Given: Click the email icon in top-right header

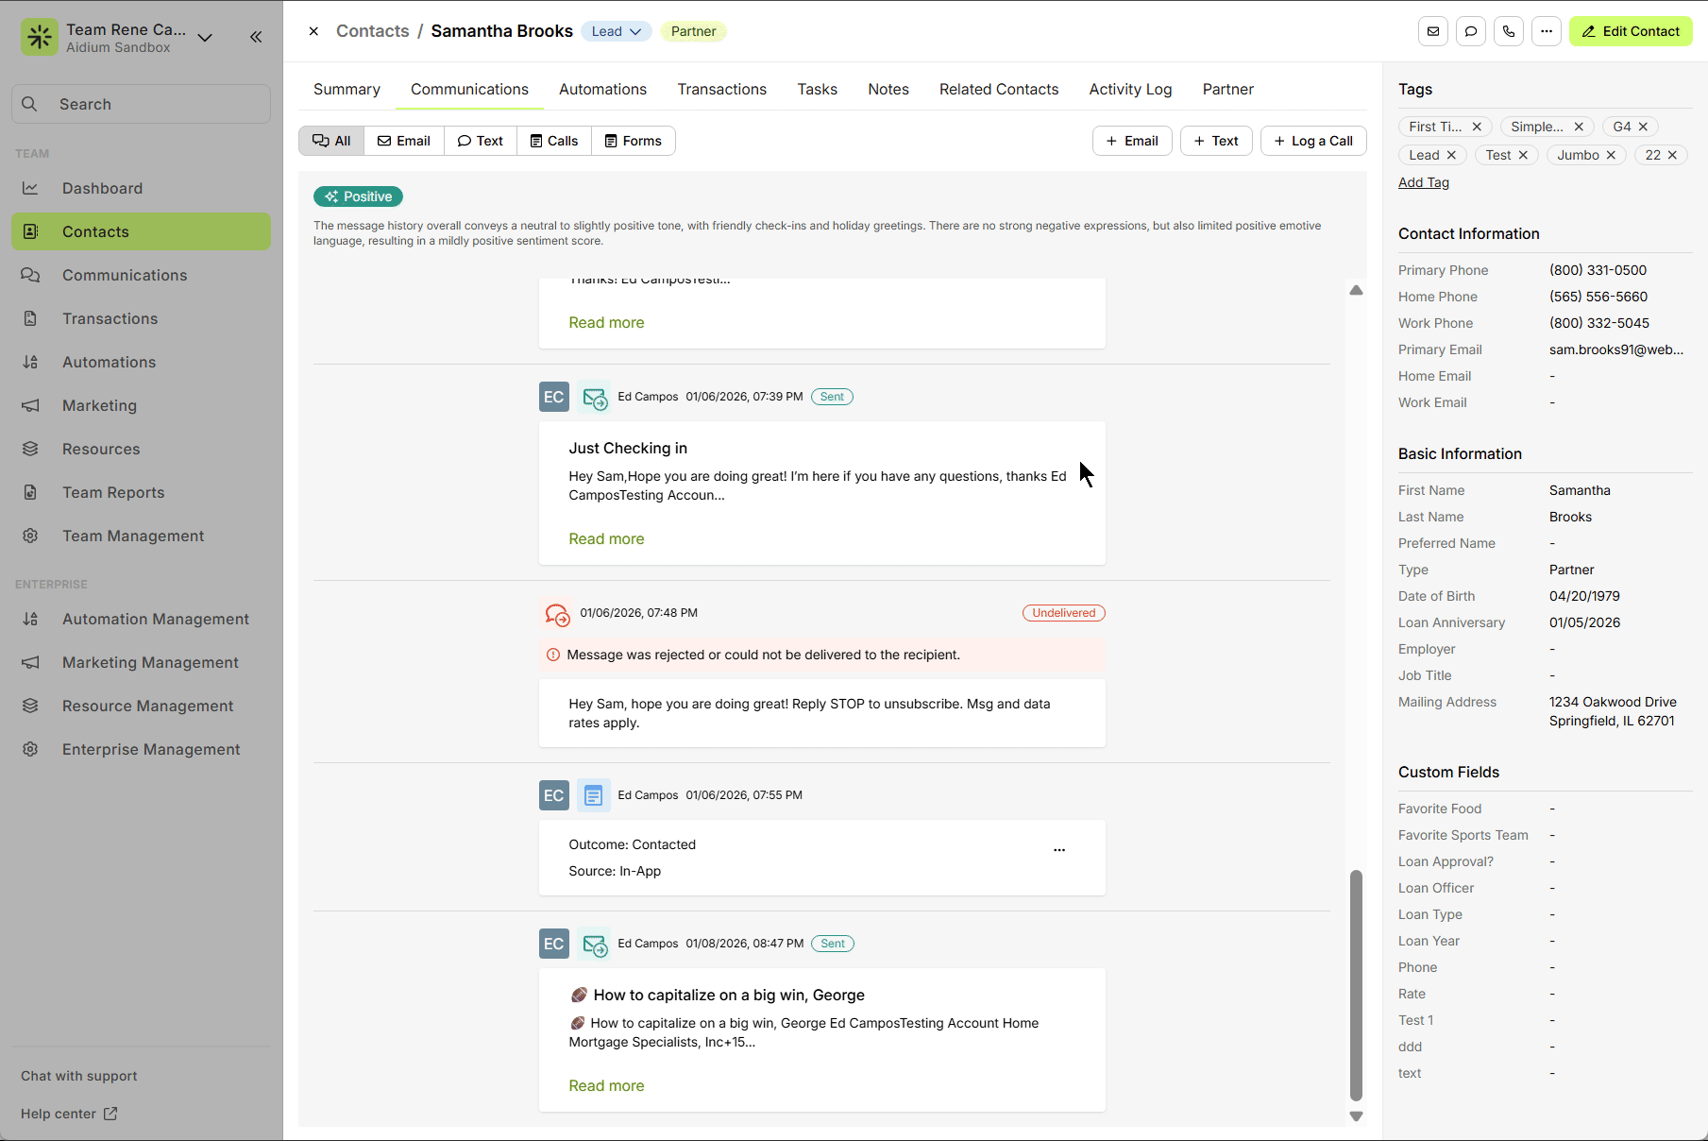Looking at the screenshot, I should pos(1432,31).
